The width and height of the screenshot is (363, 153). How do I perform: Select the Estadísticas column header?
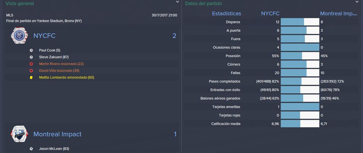227,14
